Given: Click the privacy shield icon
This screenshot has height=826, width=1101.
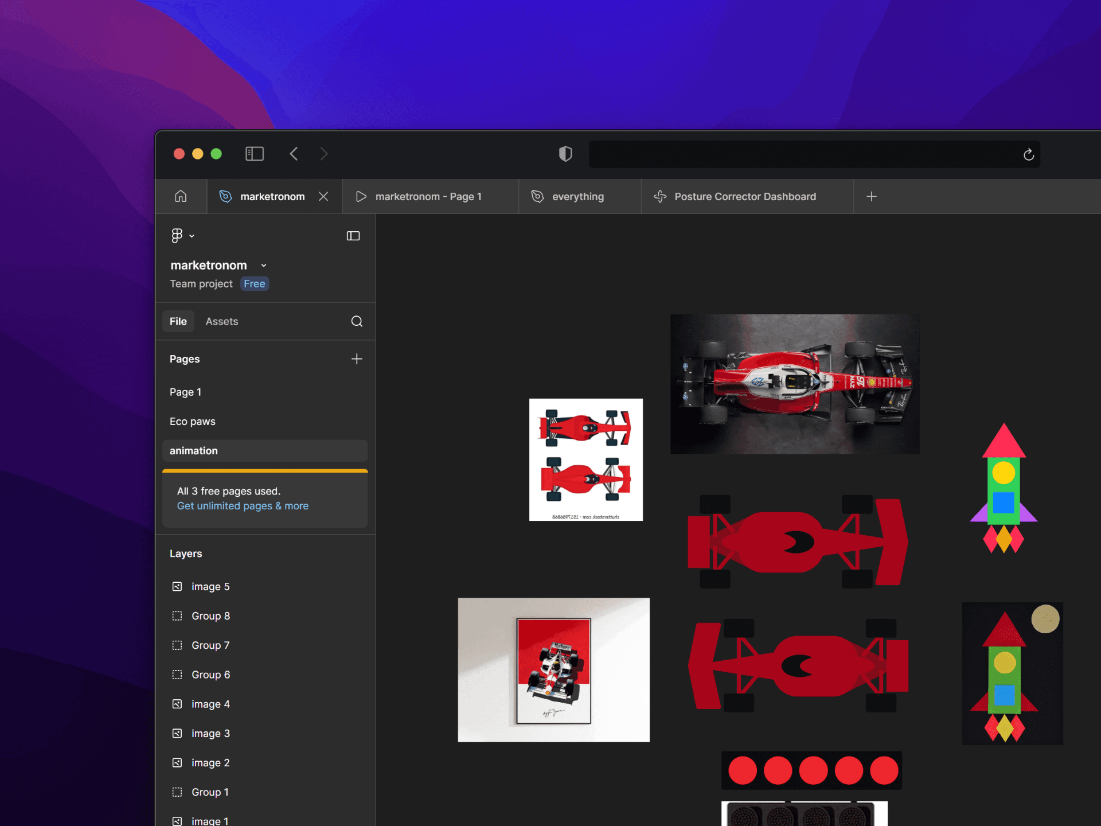Looking at the screenshot, I should coord(565,154).
